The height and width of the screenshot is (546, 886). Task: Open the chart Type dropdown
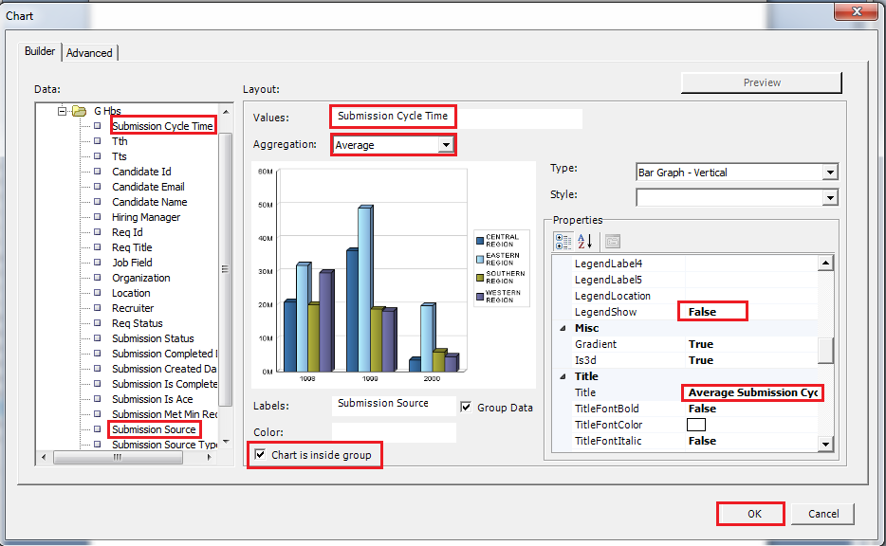point(829,173)
